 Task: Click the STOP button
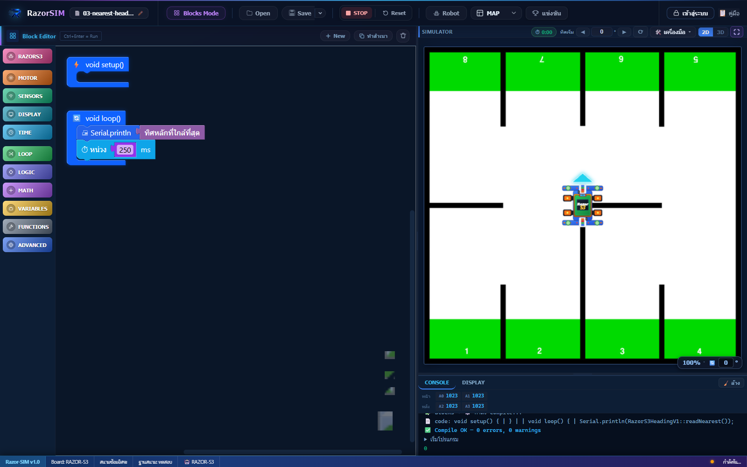(357, 13)
